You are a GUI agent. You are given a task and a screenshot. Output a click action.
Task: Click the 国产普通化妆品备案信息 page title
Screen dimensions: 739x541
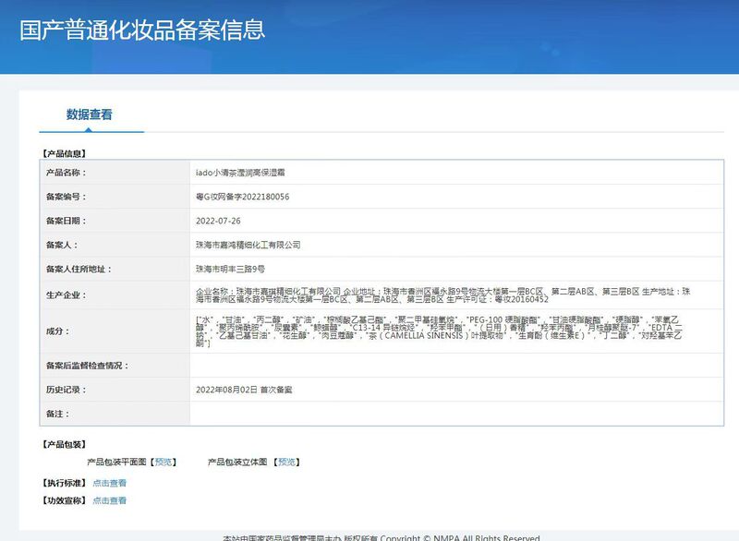coord(142,29)
